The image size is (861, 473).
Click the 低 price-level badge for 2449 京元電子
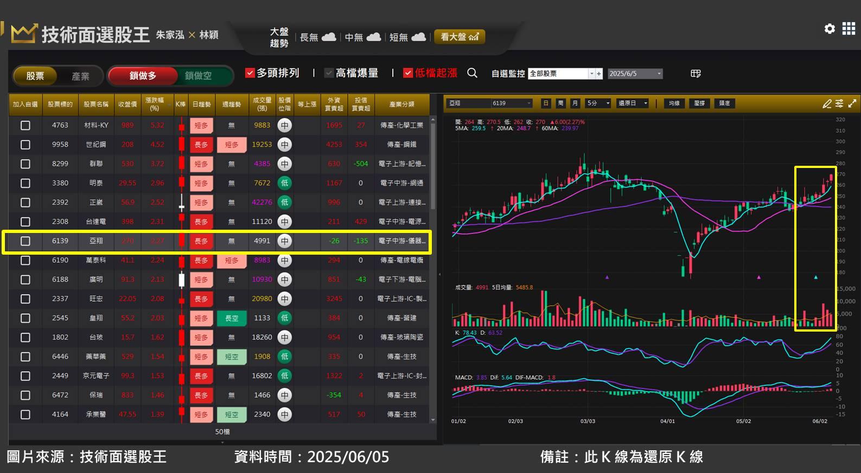click(x=284, y=375)
